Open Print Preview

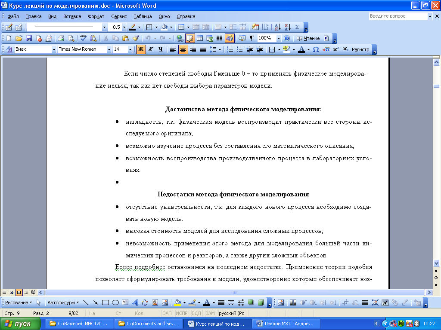click(71, 38)
